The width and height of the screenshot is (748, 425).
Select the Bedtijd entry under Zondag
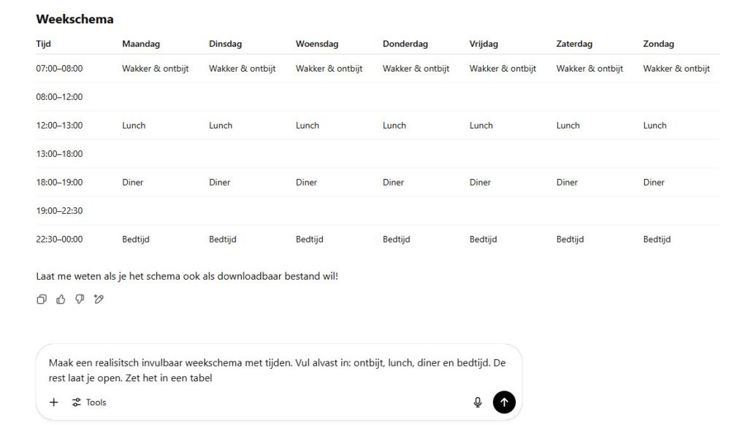coord(656,239)
